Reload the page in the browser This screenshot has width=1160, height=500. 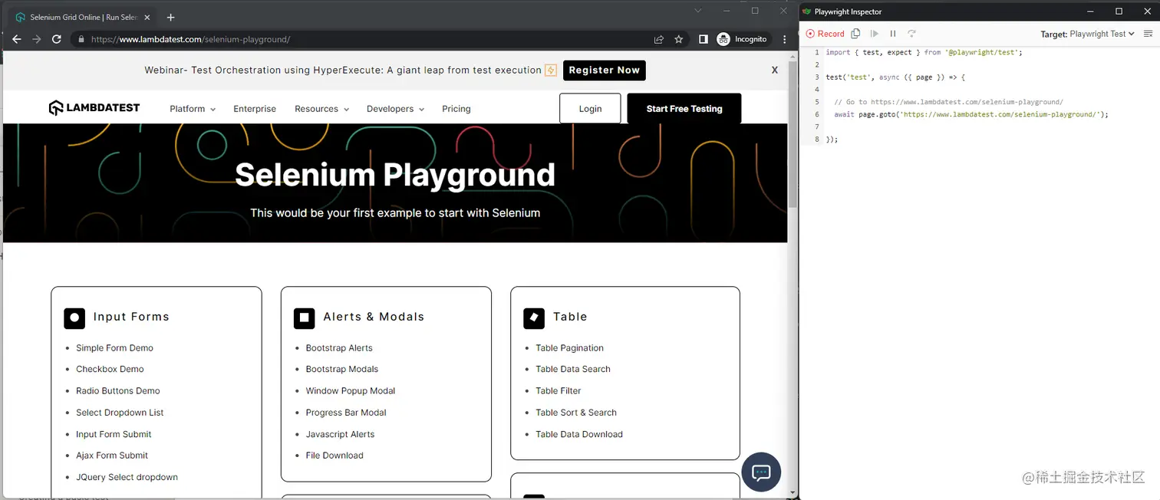56,39
